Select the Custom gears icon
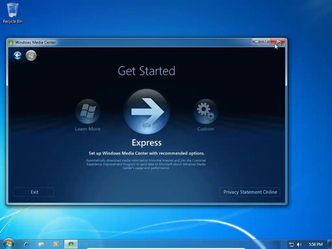Screen dimensions: 332x249 (x=206, y=112)
